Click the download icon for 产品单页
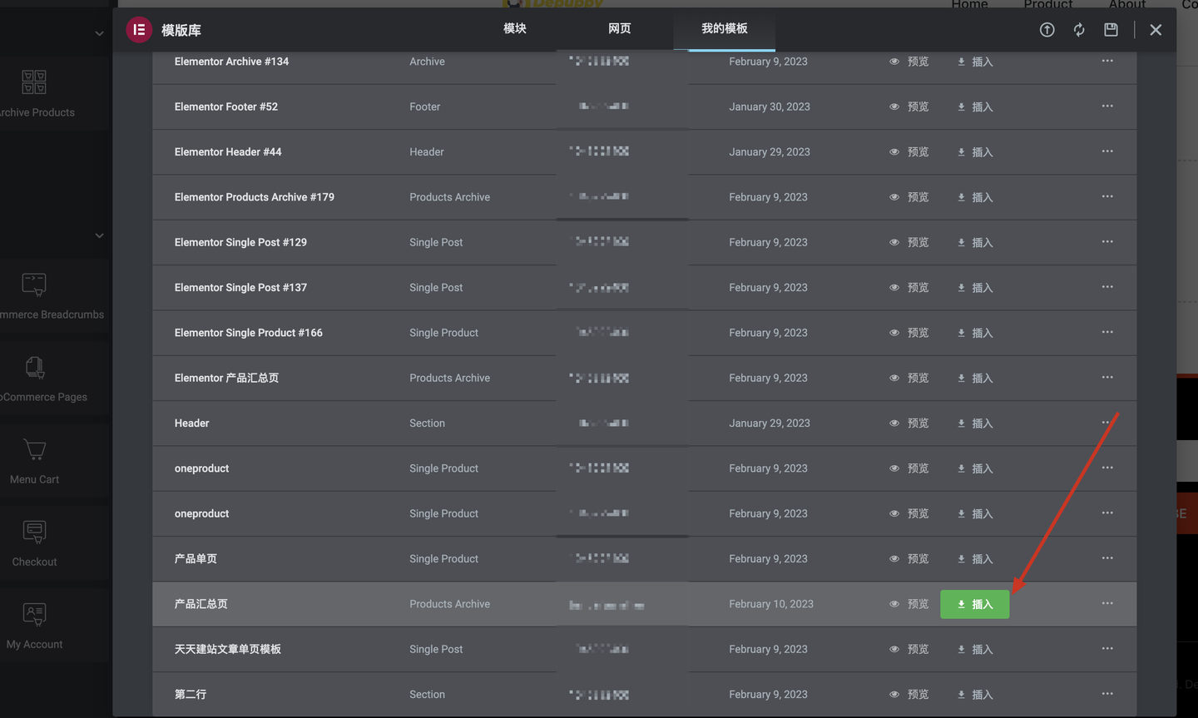The image size is (1198, 718). pos(961,559)
